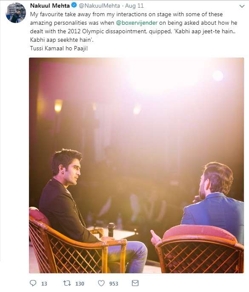This screenshot has height=292, width=249.
Task: Click the retweet count 130
Action: click(x=80, y=283)
